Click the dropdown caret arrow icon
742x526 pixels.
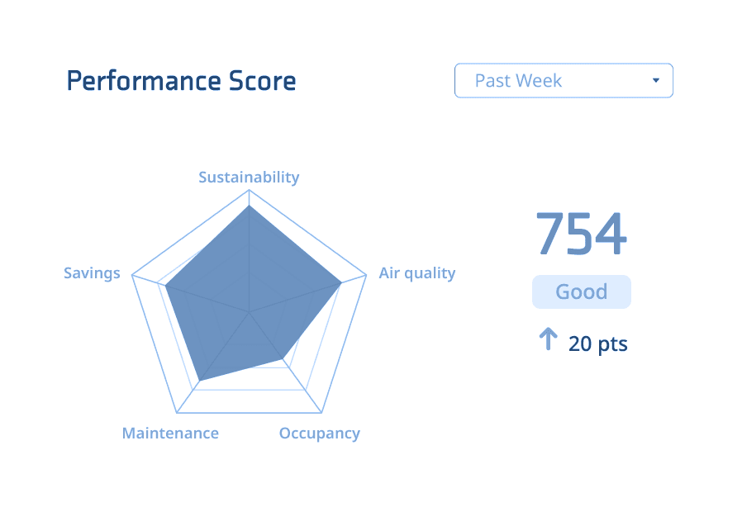(x=656, y=80)
